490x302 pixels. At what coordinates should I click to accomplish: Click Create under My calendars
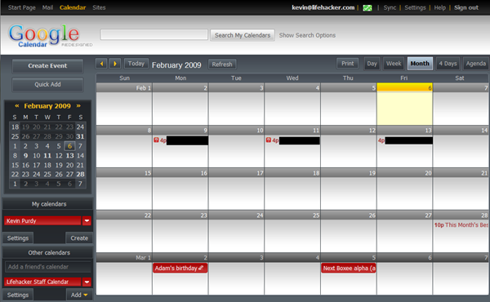(79, 238)
